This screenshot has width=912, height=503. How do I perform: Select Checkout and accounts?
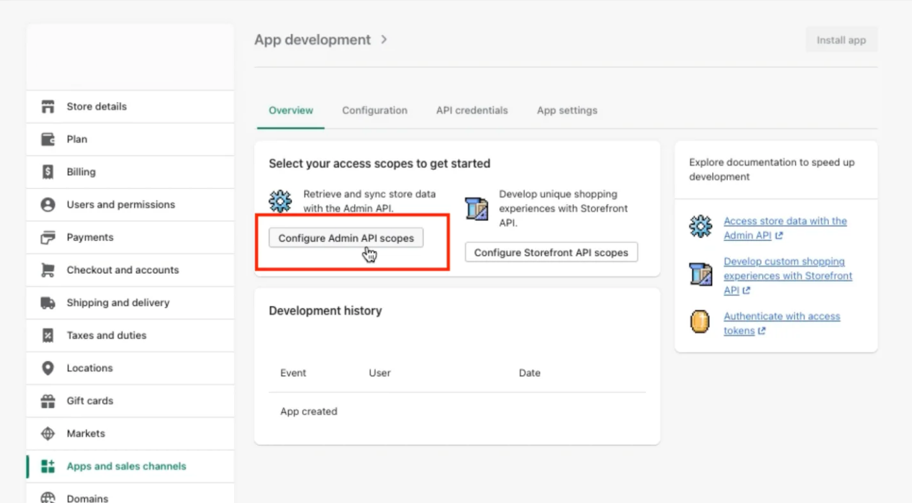130,270
